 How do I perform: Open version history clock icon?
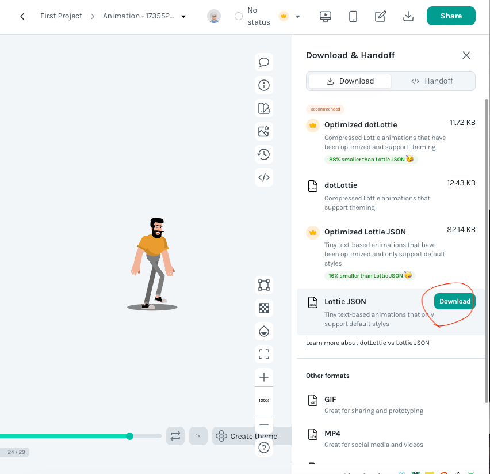pos(264,154)
